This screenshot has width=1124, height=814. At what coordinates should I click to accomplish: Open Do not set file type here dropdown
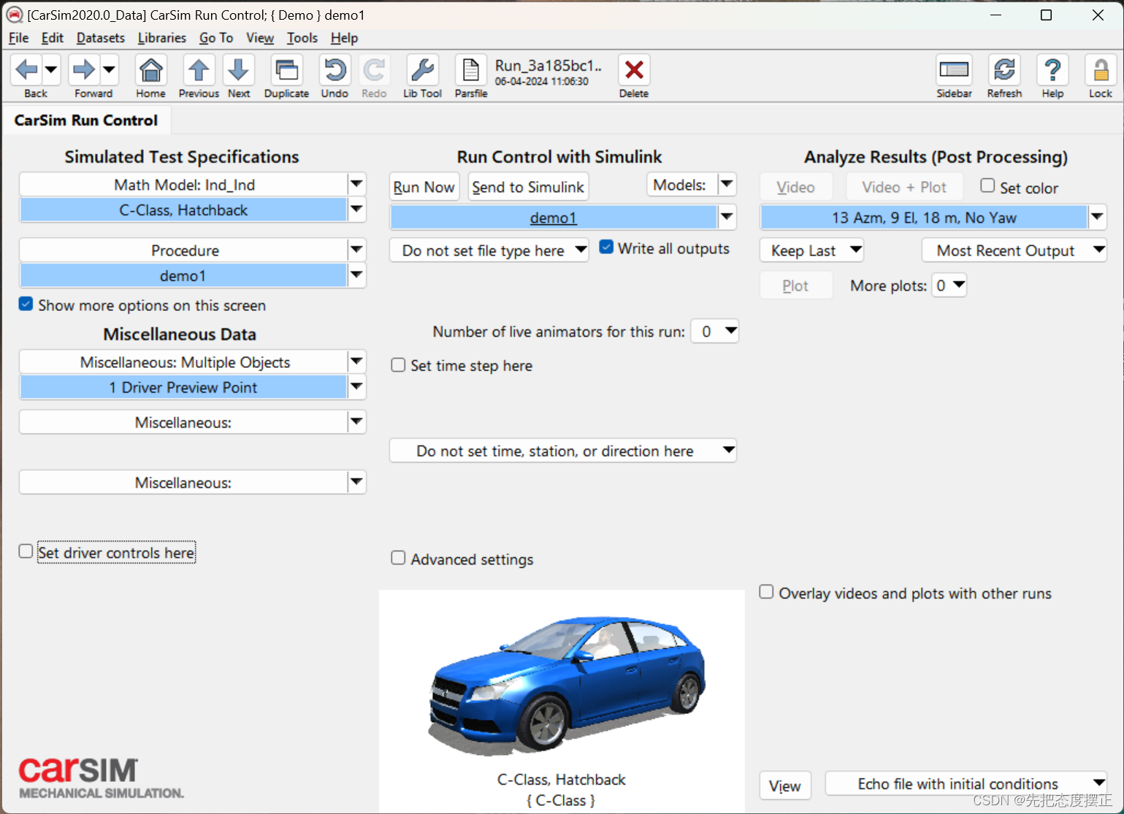489,250
